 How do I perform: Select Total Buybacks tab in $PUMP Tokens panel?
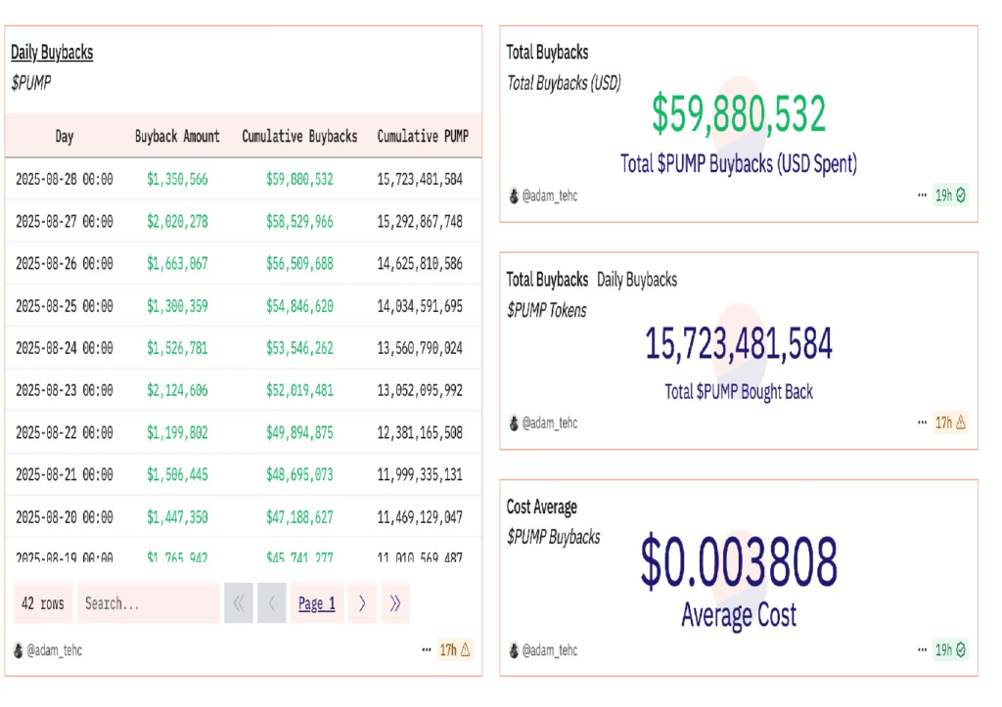coord(547,280)
